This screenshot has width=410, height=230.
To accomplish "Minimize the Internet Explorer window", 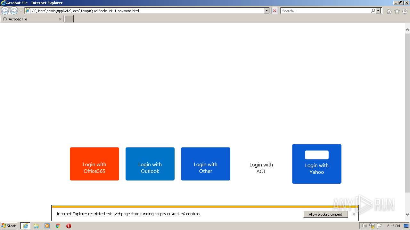I will (396, 3).
